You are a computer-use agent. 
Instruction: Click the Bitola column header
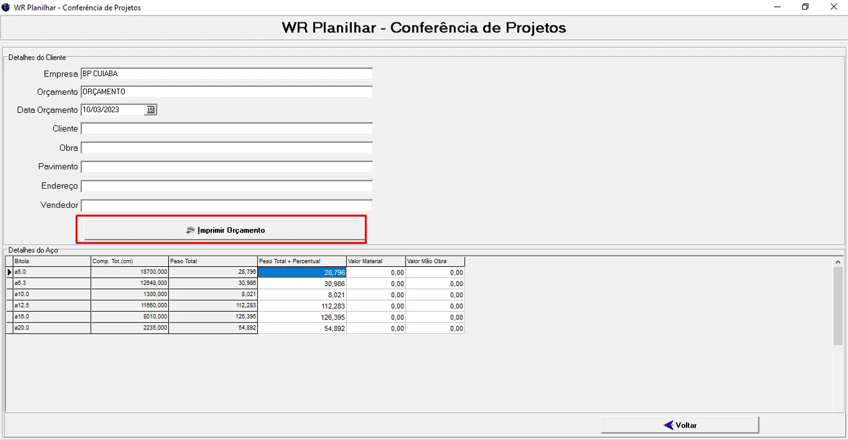coord(52,261)
